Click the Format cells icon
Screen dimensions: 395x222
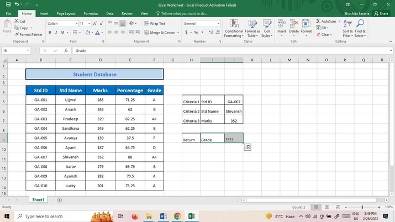point(306,24)
